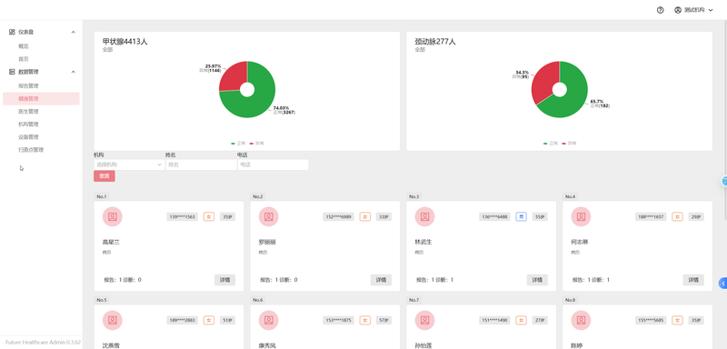Screen dimensions: 727x349
Task: Click the 甲状腺4413人 chart title
Action: click(125, 41)
